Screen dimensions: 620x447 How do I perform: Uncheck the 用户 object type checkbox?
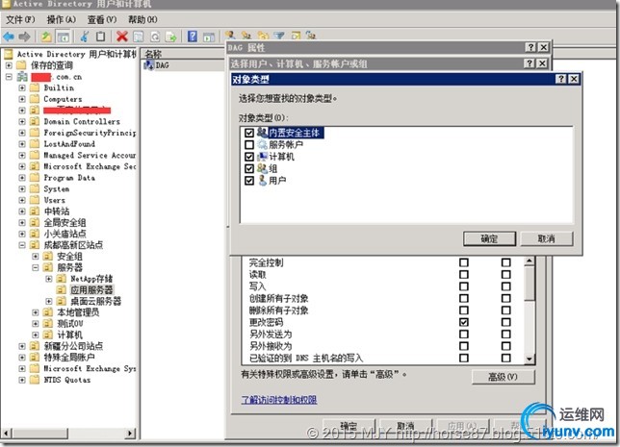pyautogui.click(x=249, y=181)
